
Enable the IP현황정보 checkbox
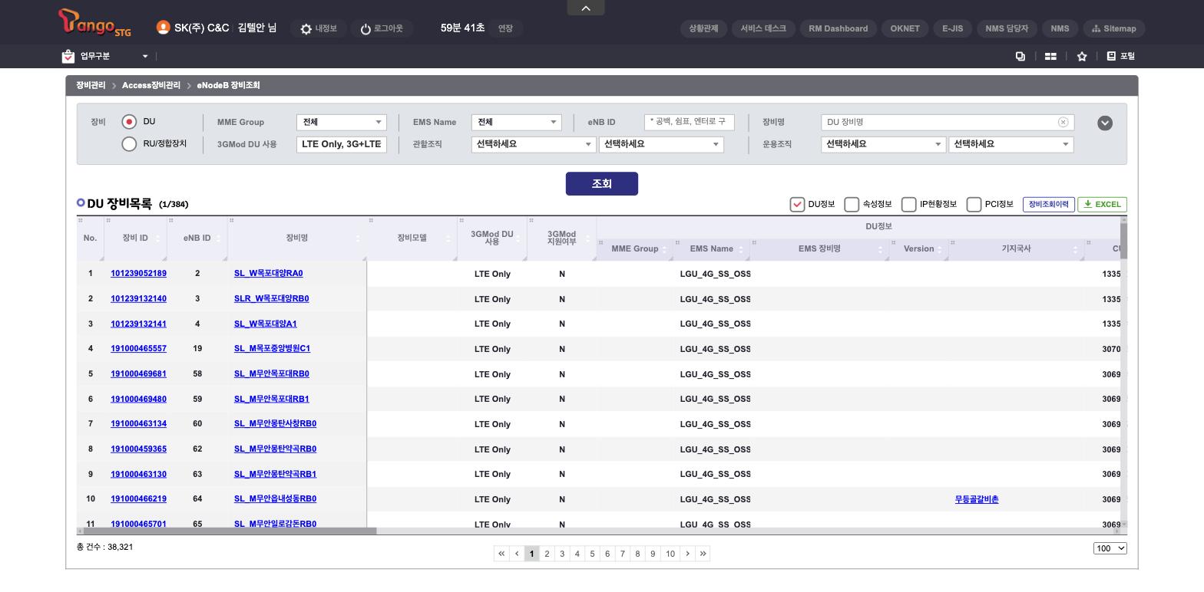click(x=908, y=204)
